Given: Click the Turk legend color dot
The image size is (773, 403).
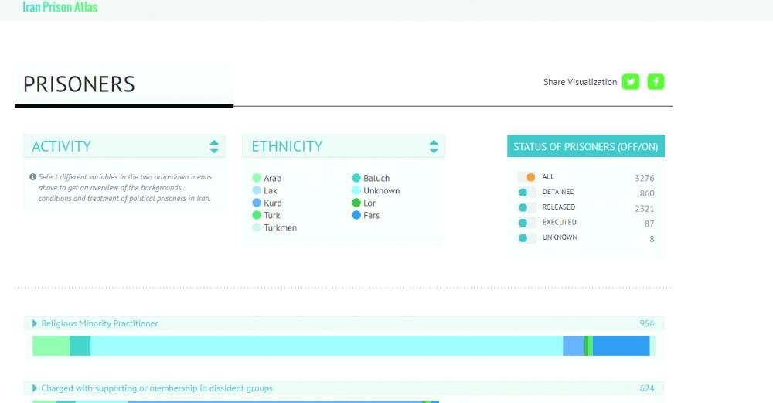Looking at the screenshot, I should [x=257, y=216].
